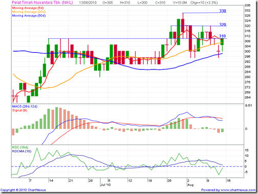Select the L=300 low value

pyautogui.click(x=142, y=3)
